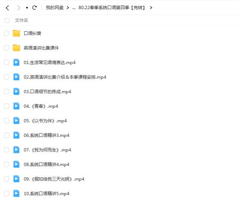Select checkbox for 03.口语细节的炼成.mp4
Screen dimensions: 238x201
(7, 91)
